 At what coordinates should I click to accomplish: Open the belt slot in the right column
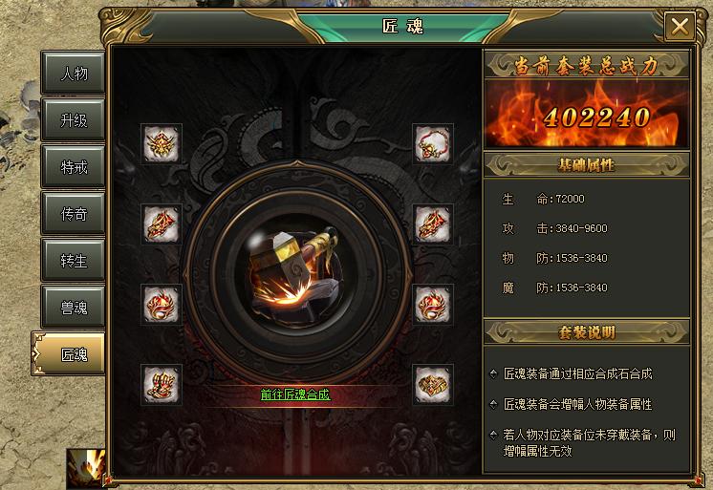(x=433, y=385)
